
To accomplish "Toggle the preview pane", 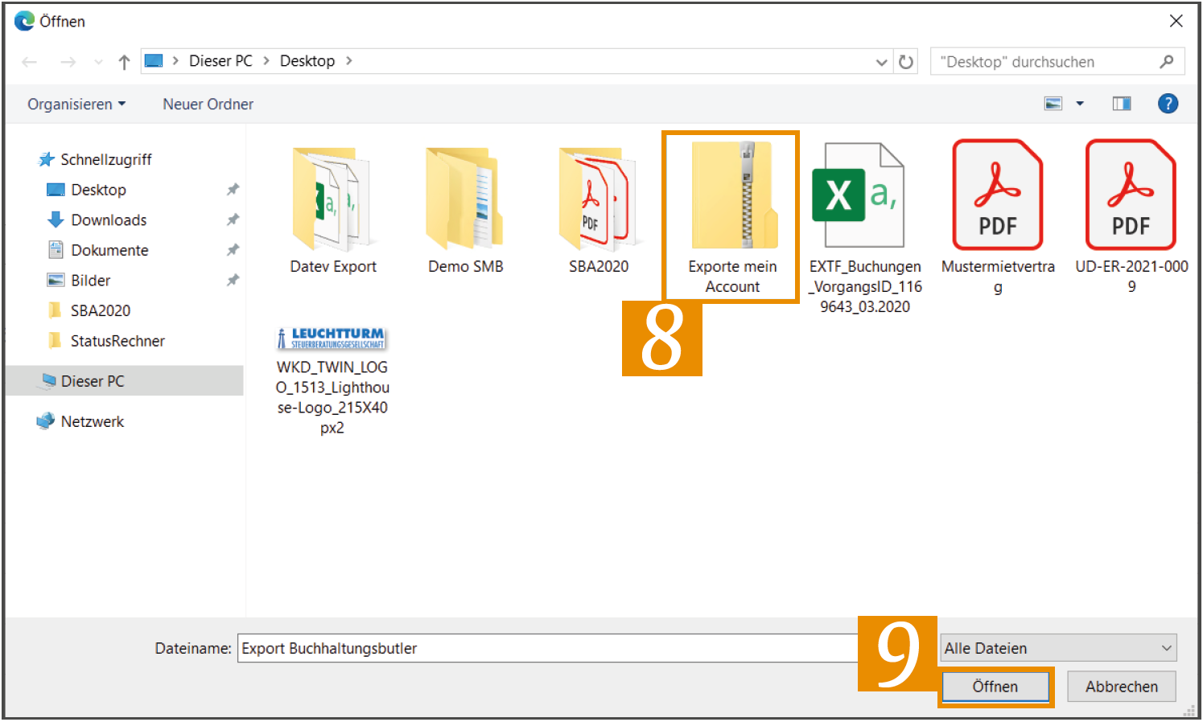I will coord(1122,104).
